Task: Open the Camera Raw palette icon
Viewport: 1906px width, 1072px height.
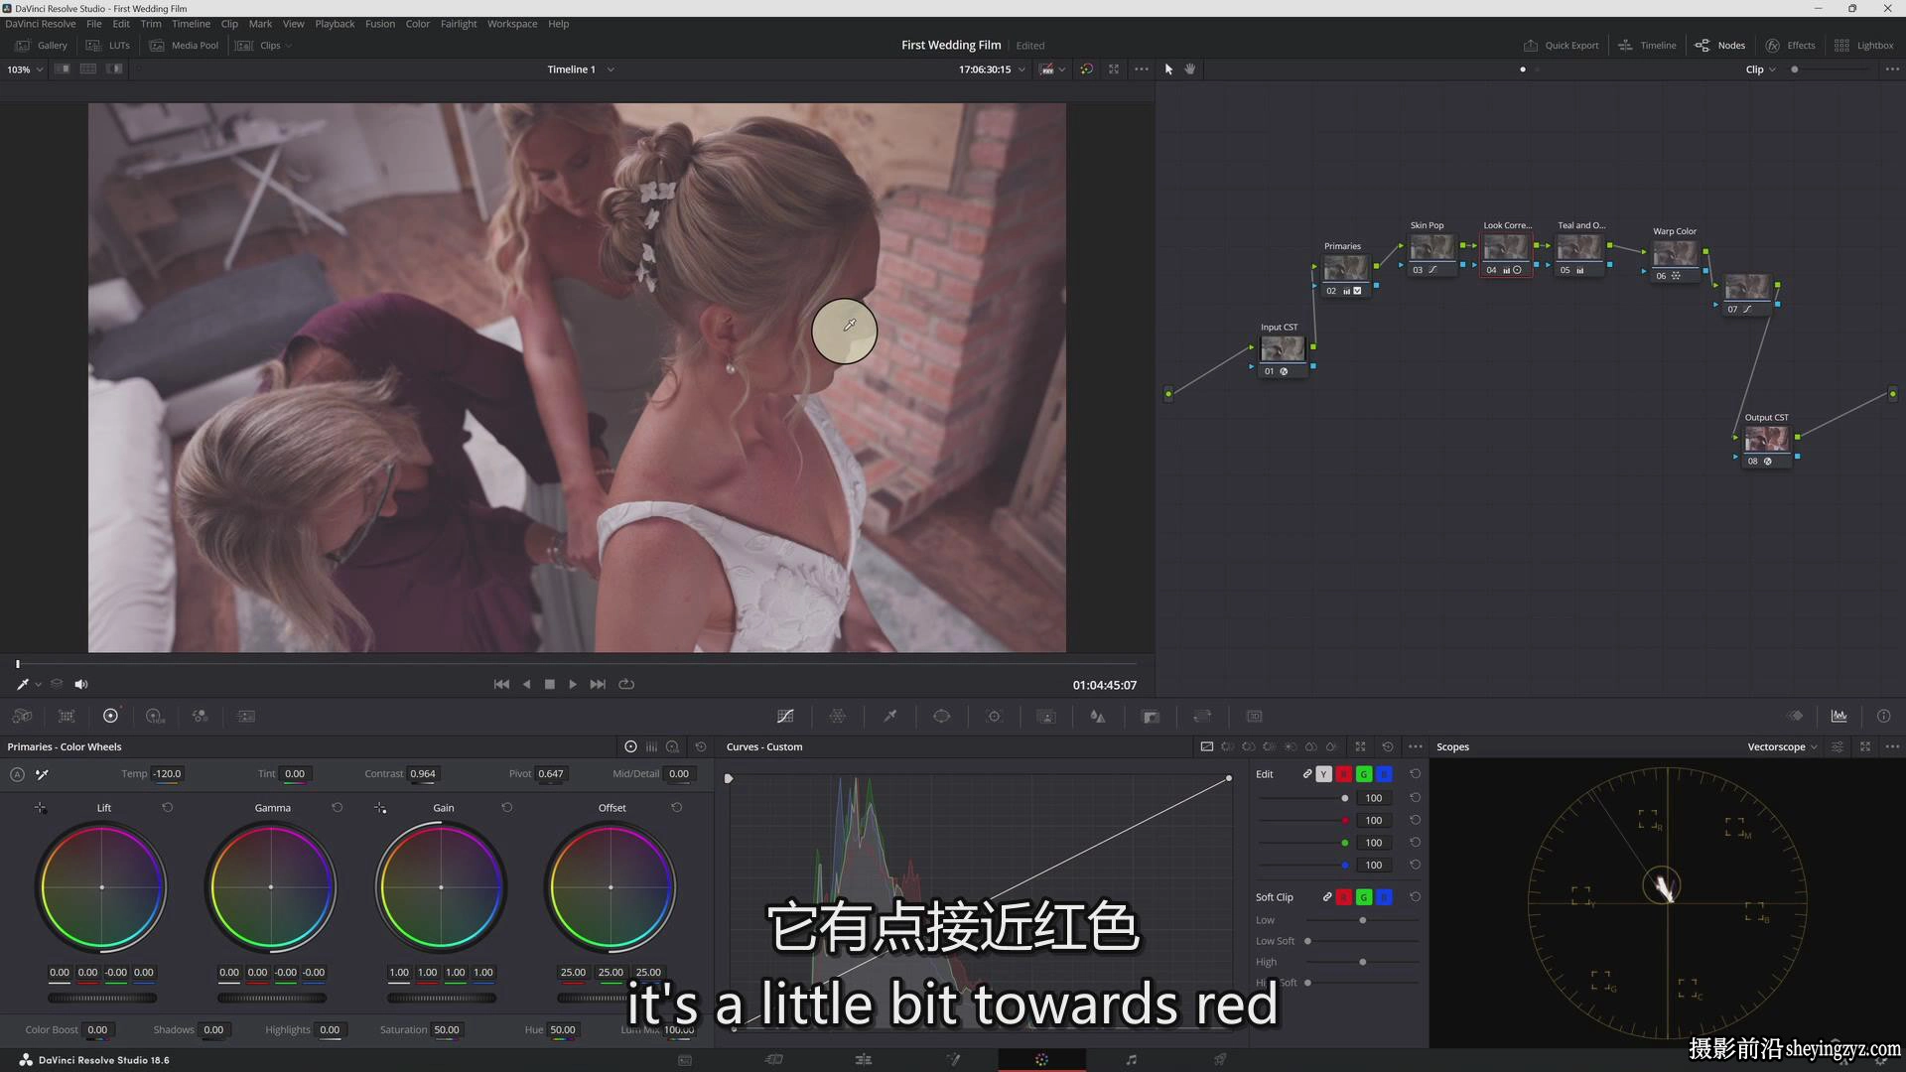Action: click(x=22, y=716)
